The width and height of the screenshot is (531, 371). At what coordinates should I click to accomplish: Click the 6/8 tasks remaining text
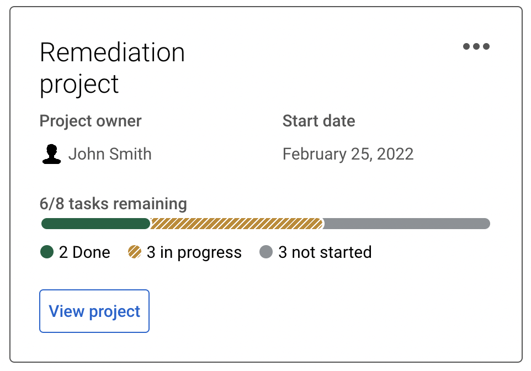113,204
